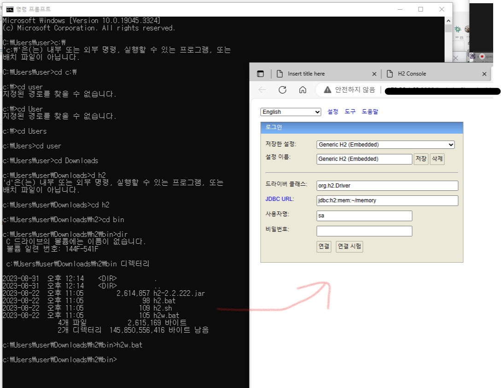Click the 로그인 panel header
Screen dimensions: 501x388
(361, 128)
